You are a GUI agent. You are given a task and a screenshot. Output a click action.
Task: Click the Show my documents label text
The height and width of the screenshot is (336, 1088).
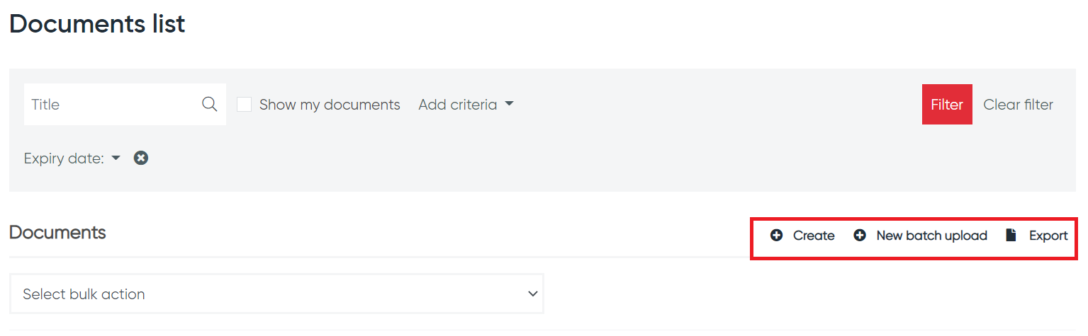point(330,105)
